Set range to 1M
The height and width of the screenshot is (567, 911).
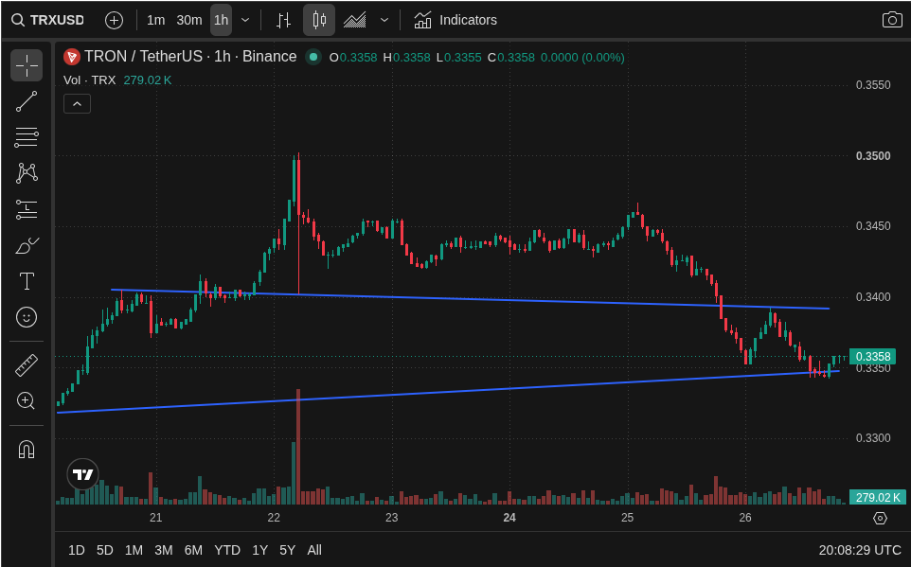134,550
